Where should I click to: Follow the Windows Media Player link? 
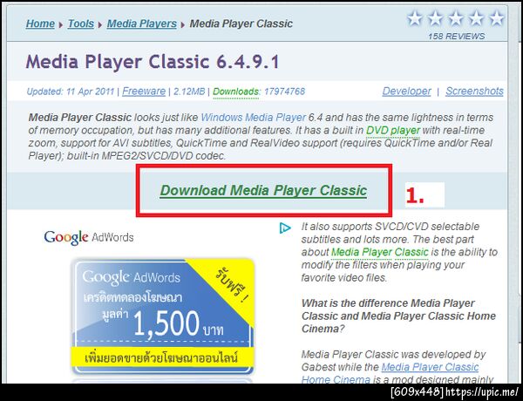(x=254, y=118)
